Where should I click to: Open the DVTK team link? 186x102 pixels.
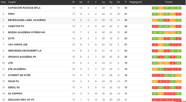[x=11, y=38]
